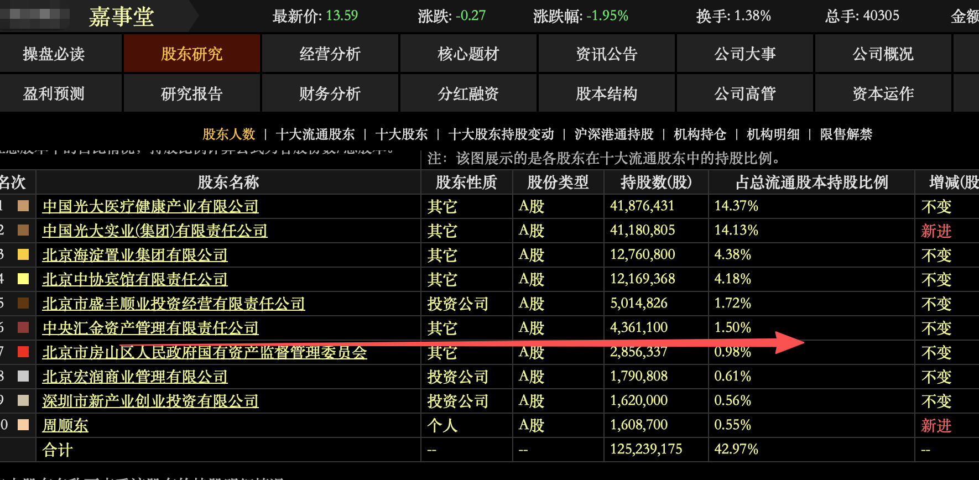The image size is (979, 480).
Task: Open 深圳市新产业创业投资有限公司 link
Action: 150,401
